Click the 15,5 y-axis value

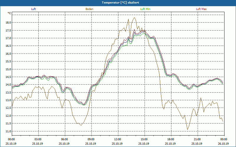9,61
